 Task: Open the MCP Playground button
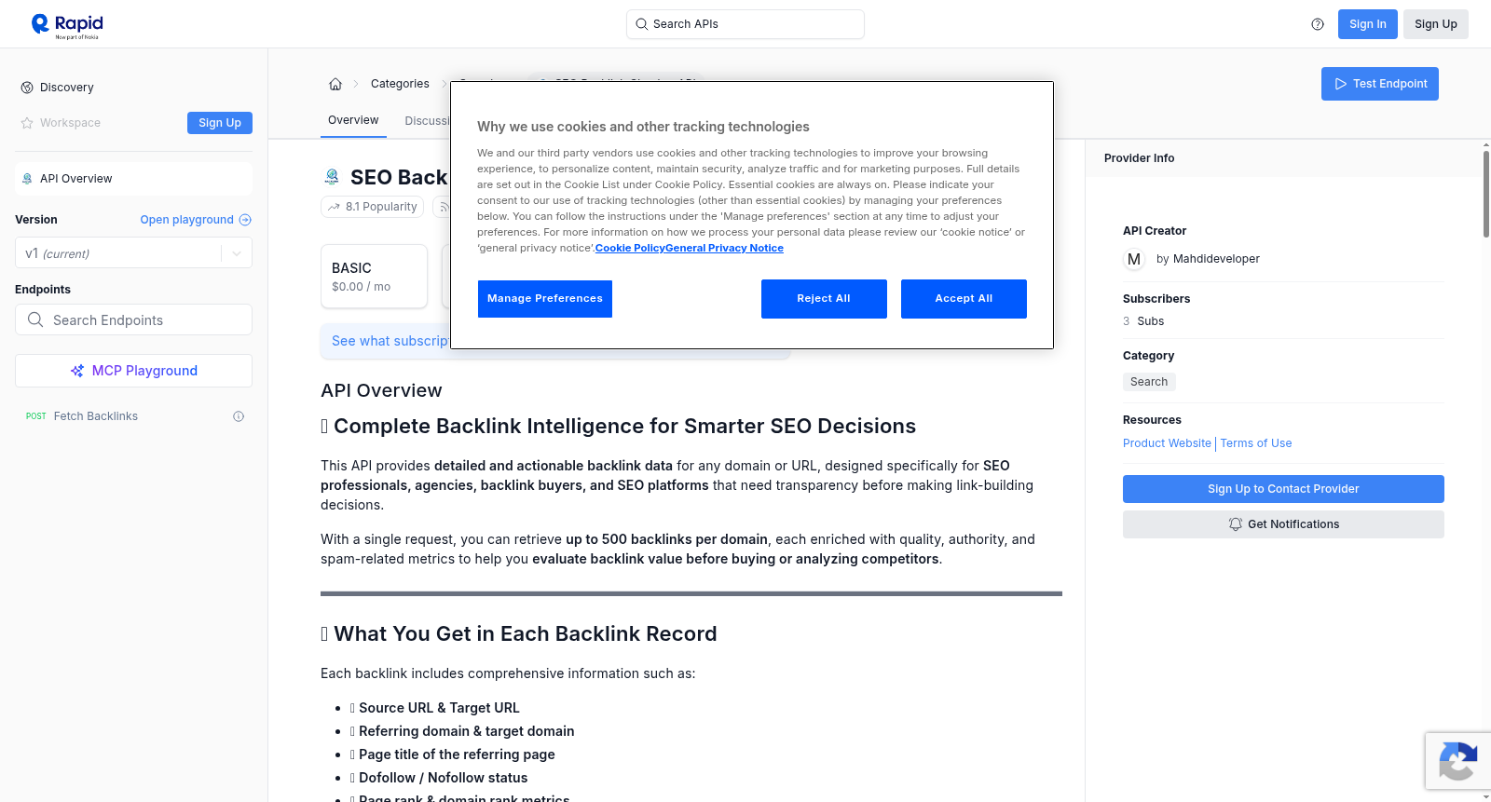click(133, 371)
